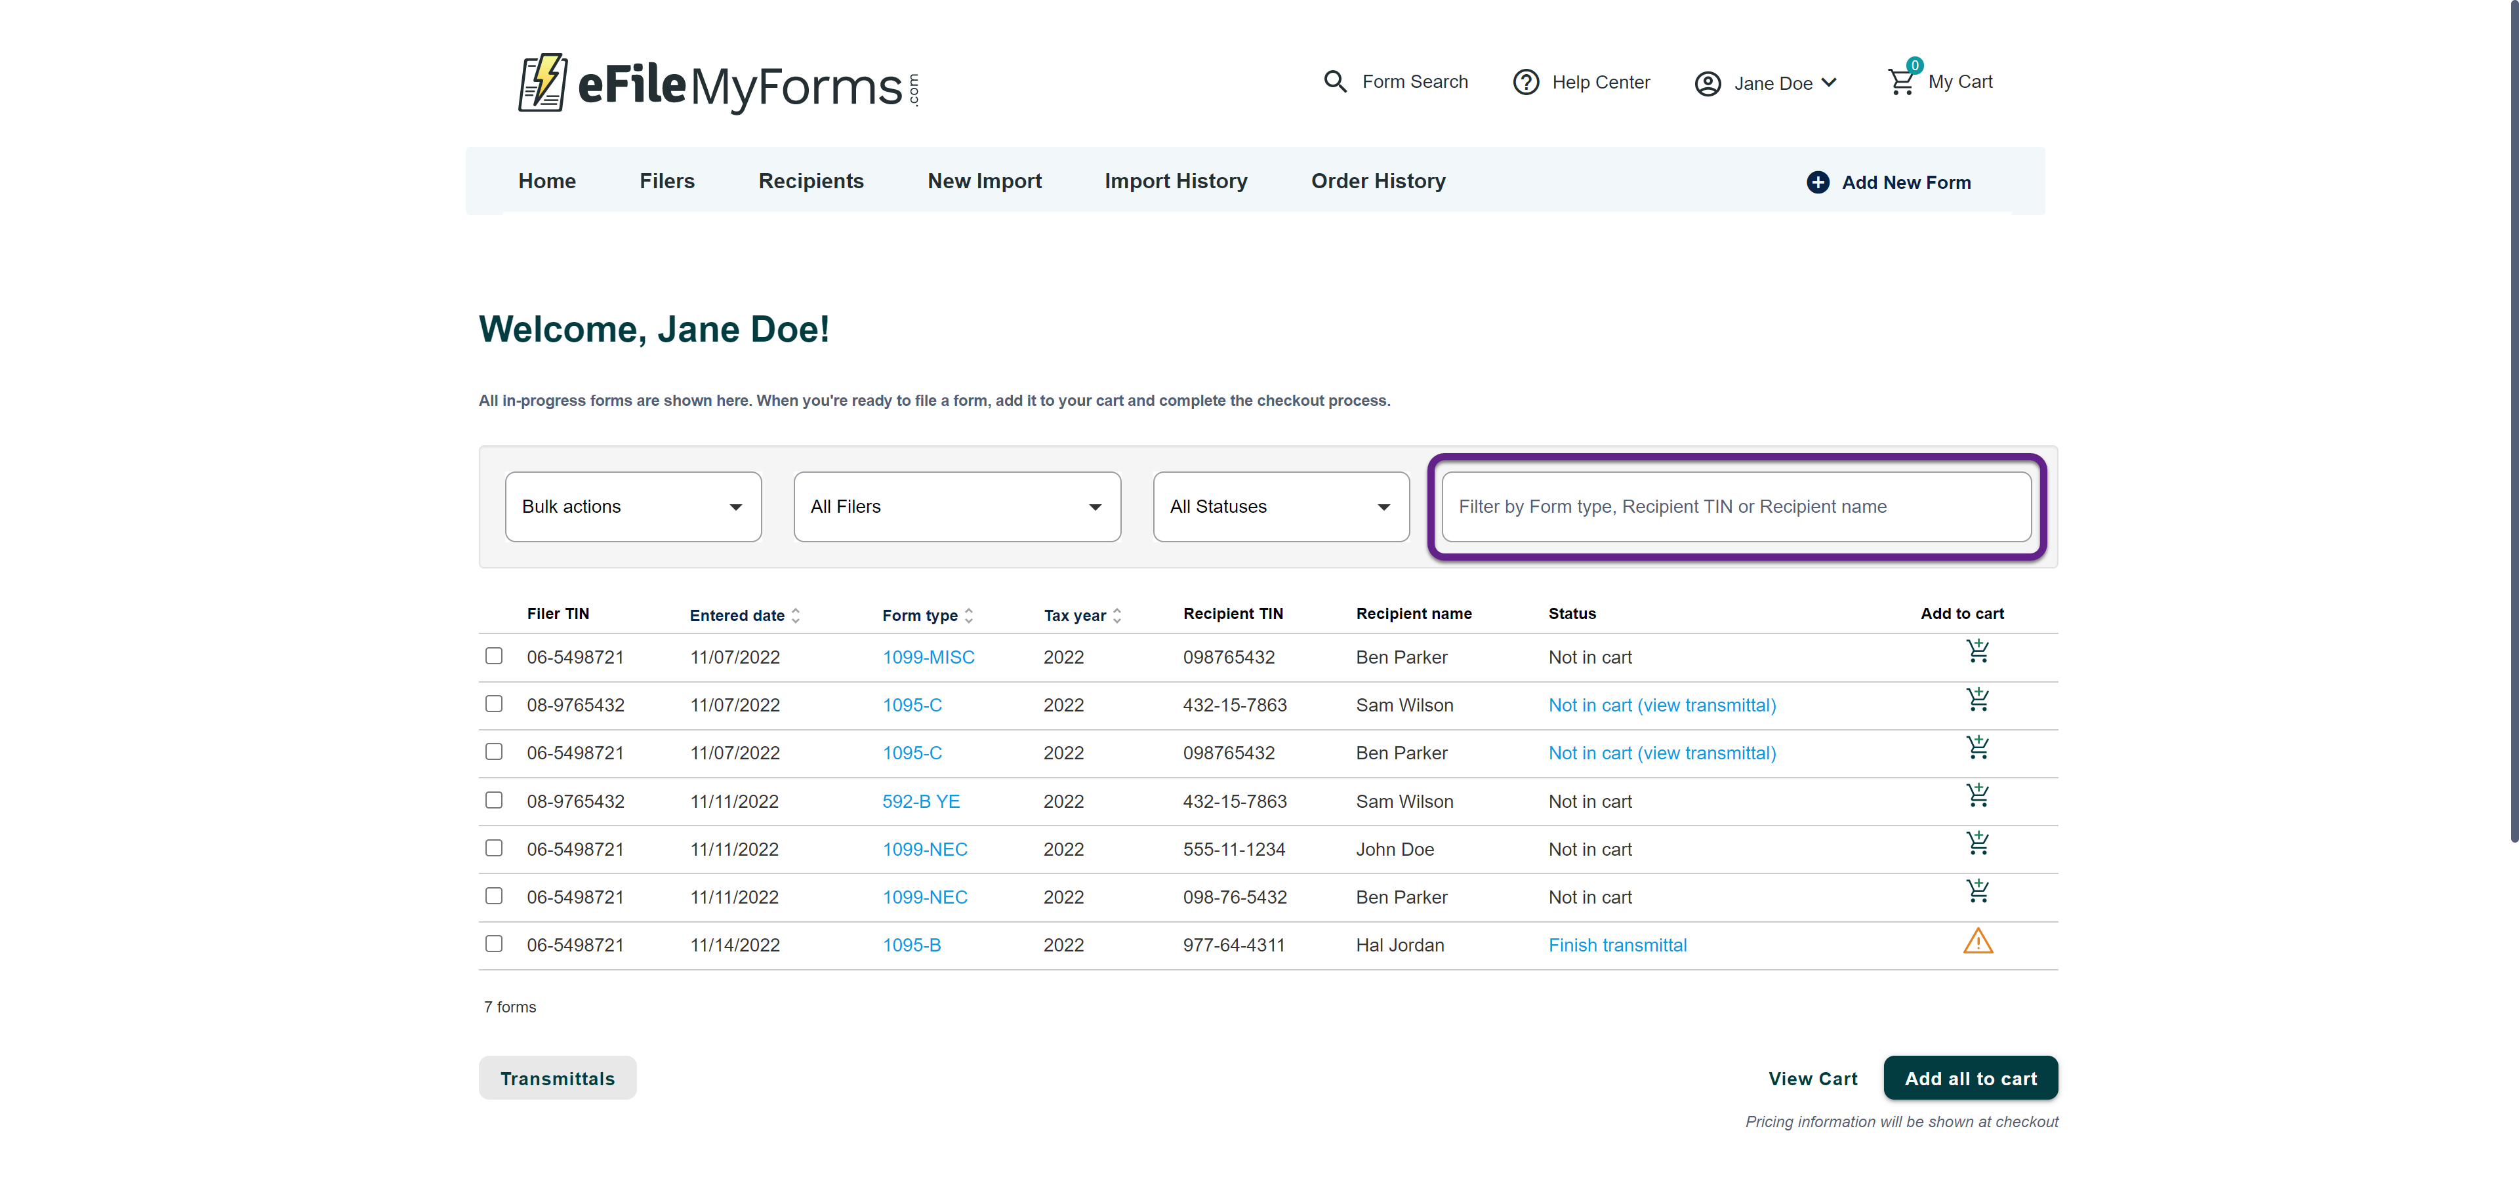Image resolution: width=2519 pixels, height=1198 pixels.
Task: Click John Doe's add-to-cart icon
Action: click(x=1978, y=843)
